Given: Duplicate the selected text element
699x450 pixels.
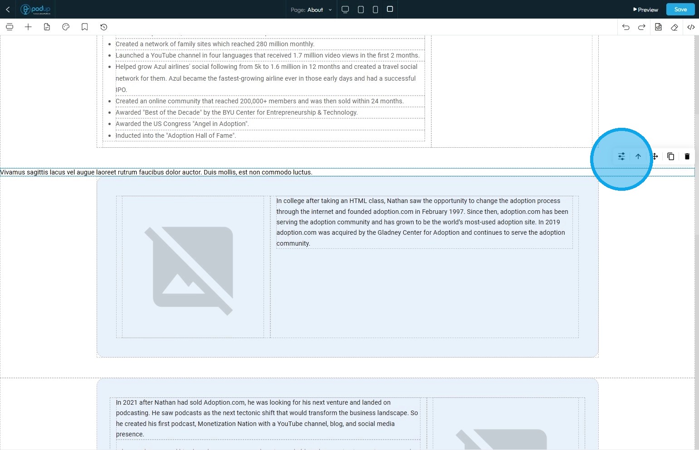Looking at the screenshot, I should tap(671, 156).
